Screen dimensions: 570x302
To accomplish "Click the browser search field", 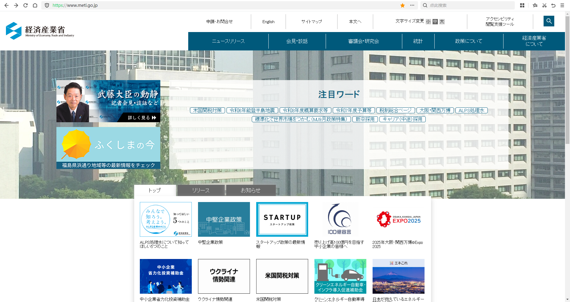I will pos(468,5).
